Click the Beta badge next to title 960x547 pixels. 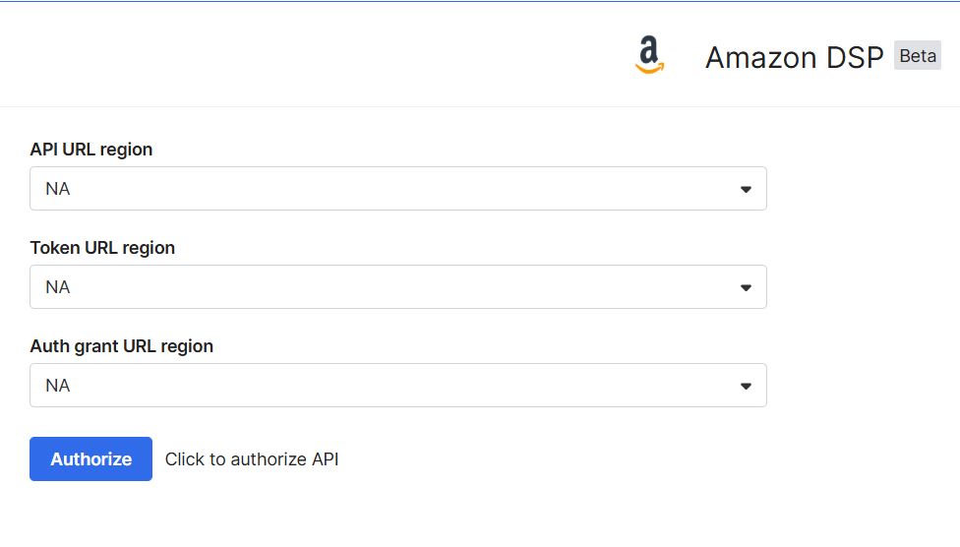pos(917,56)
